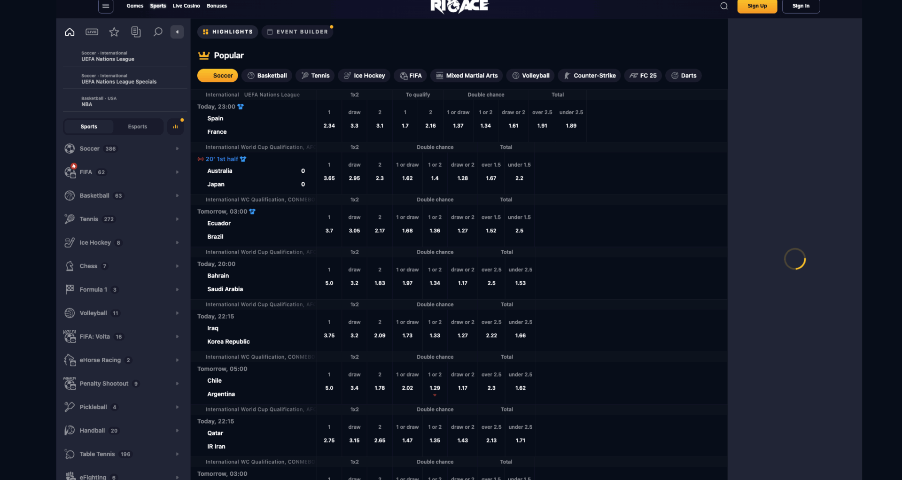Click the Table Tennis icon in the list
The height and width of the screenshot is (480, 902).
[x=70, y=454]
